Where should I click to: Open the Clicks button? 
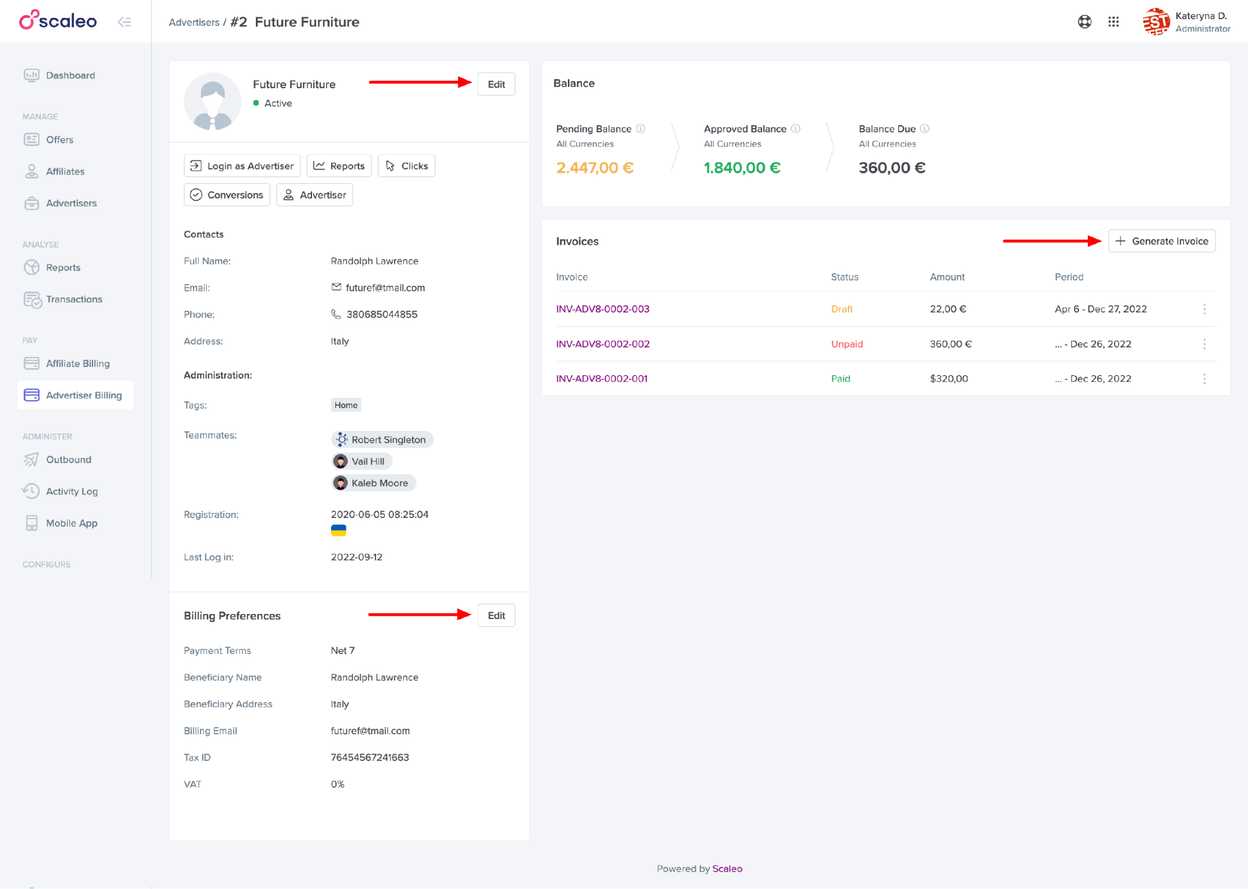(x=406, y=166)
